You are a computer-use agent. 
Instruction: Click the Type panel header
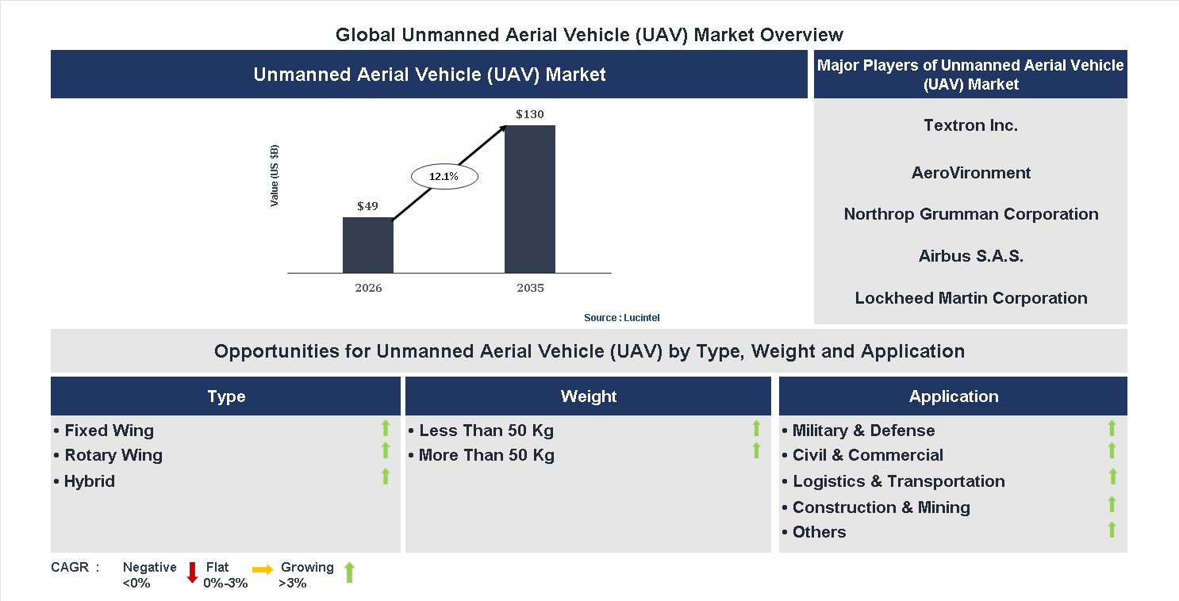[225, 396]
